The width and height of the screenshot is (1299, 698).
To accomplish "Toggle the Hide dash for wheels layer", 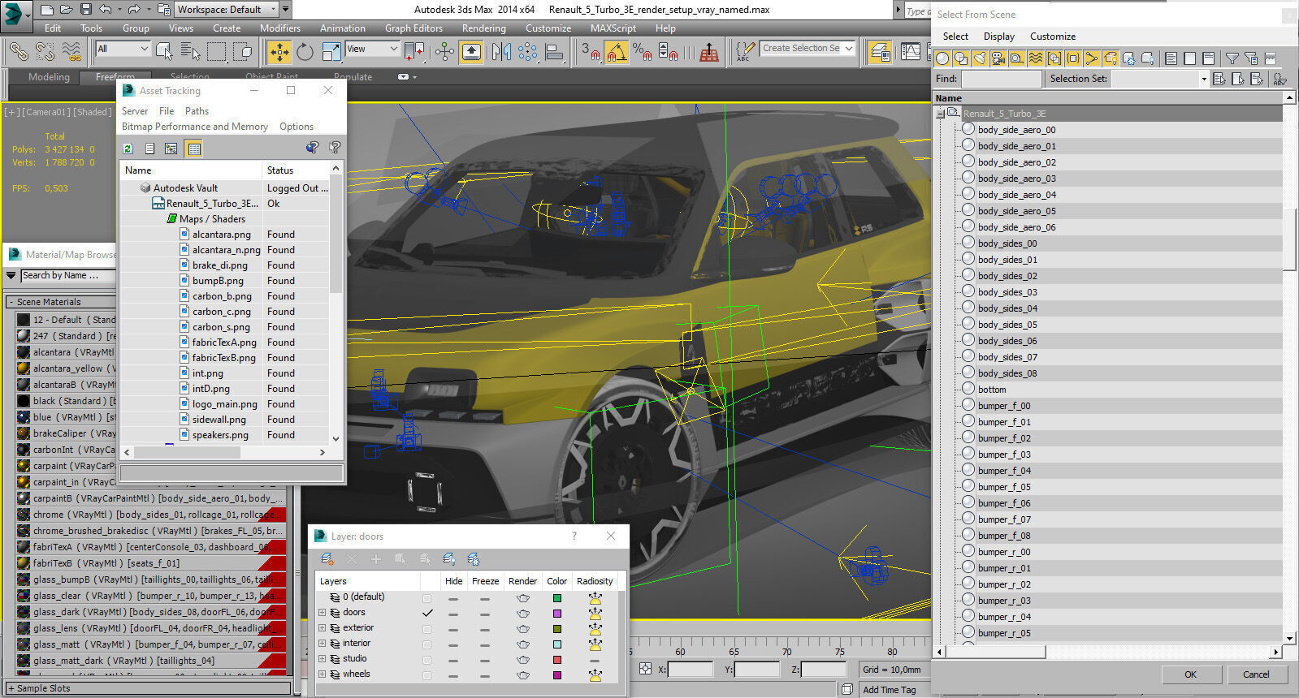I will coord(453,675).
